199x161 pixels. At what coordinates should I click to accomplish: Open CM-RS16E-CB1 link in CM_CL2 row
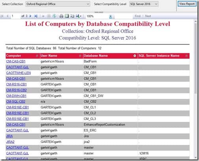pyautogui.click(x=17, y=113)
